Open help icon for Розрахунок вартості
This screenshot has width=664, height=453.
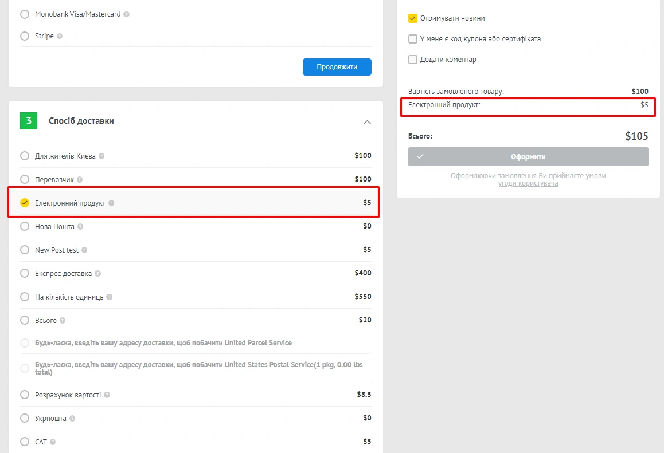(x=107, y=395)
